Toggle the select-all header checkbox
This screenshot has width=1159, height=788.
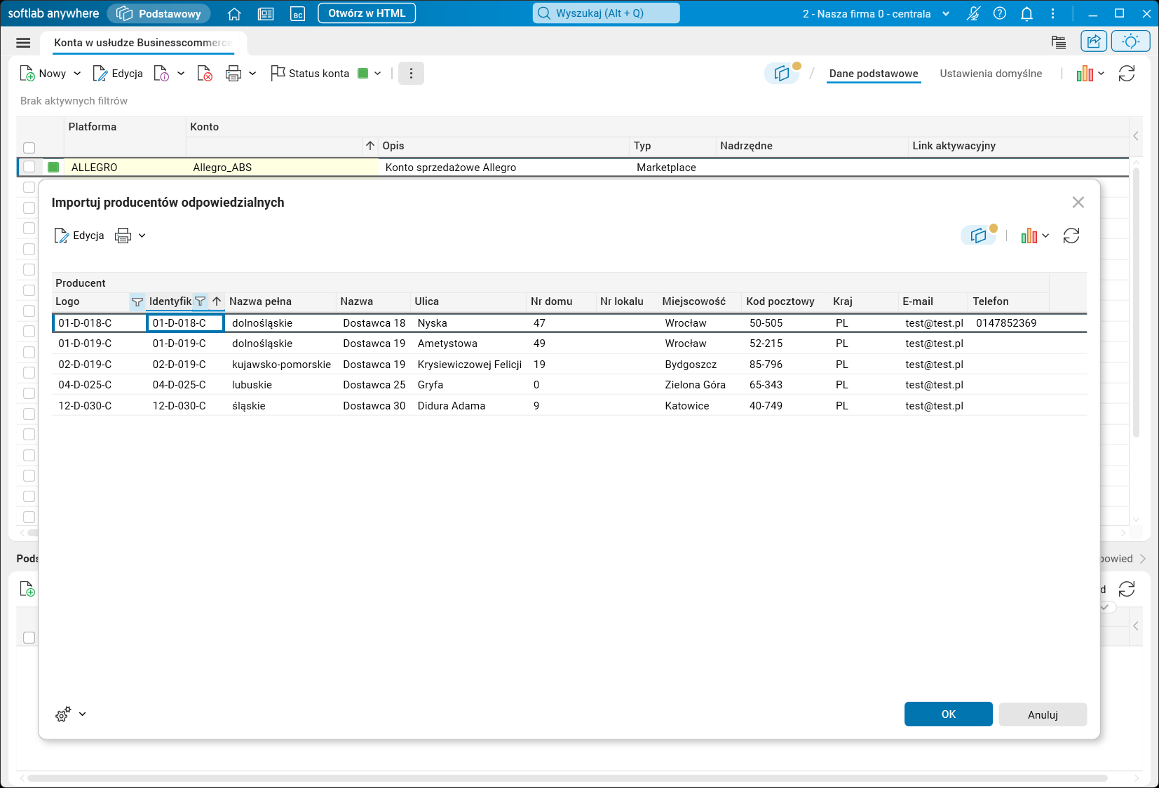point(29,148)
